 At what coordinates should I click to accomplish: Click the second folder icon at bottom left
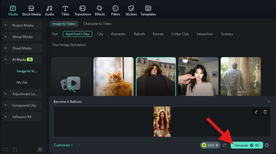(15, 149)
